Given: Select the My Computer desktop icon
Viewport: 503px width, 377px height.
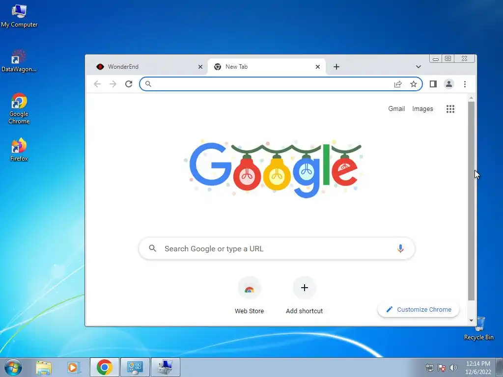Looking at the screenshot, I should [x=19, y=16].
